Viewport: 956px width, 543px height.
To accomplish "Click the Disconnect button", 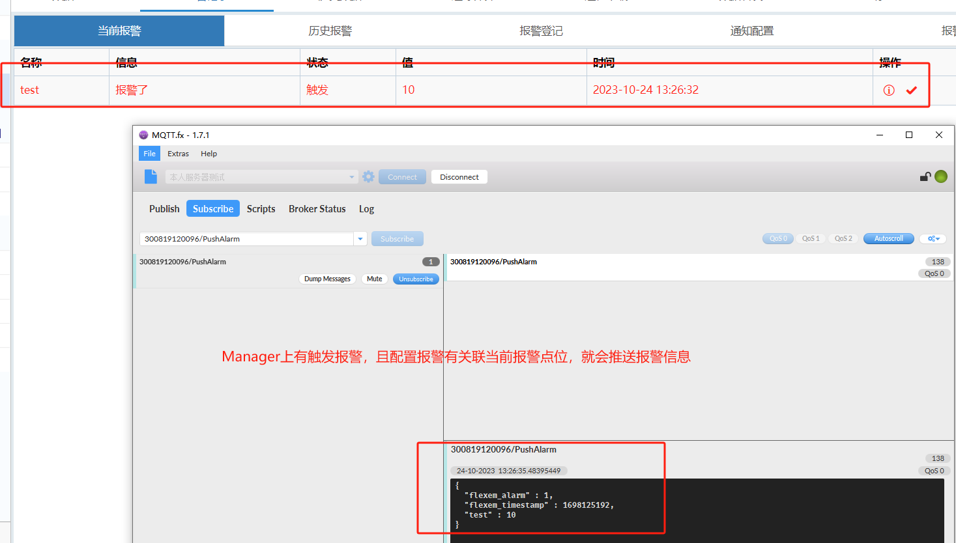I will [x=459, y=177].
